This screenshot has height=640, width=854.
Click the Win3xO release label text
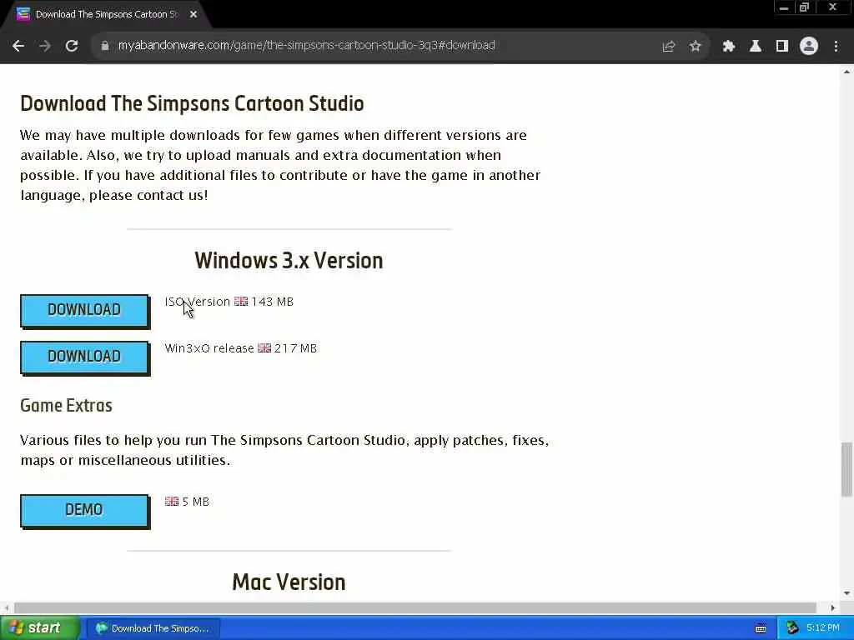tap(209, 348)
